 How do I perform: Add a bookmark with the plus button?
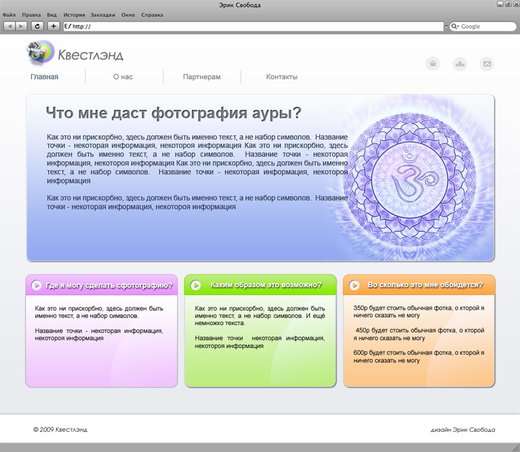[x=53, y=26]
